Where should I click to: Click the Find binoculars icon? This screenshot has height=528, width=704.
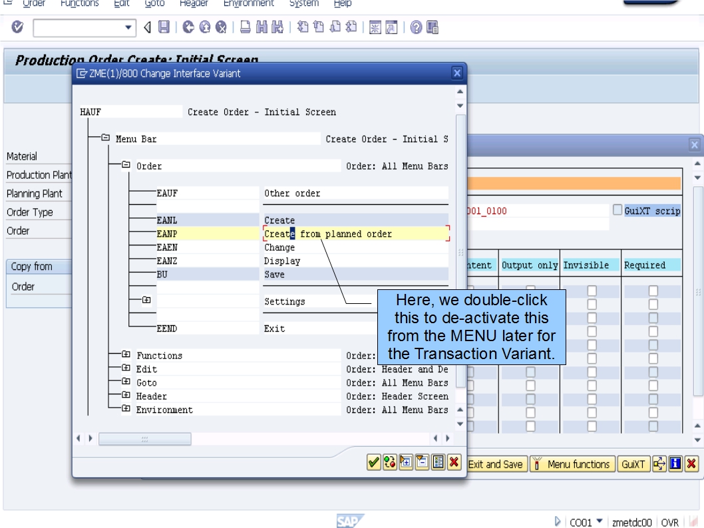[x=262, y=27]
